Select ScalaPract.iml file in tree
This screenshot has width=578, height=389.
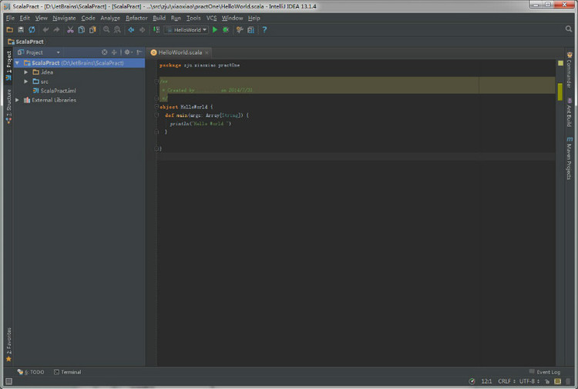click(x=59, y=91)
